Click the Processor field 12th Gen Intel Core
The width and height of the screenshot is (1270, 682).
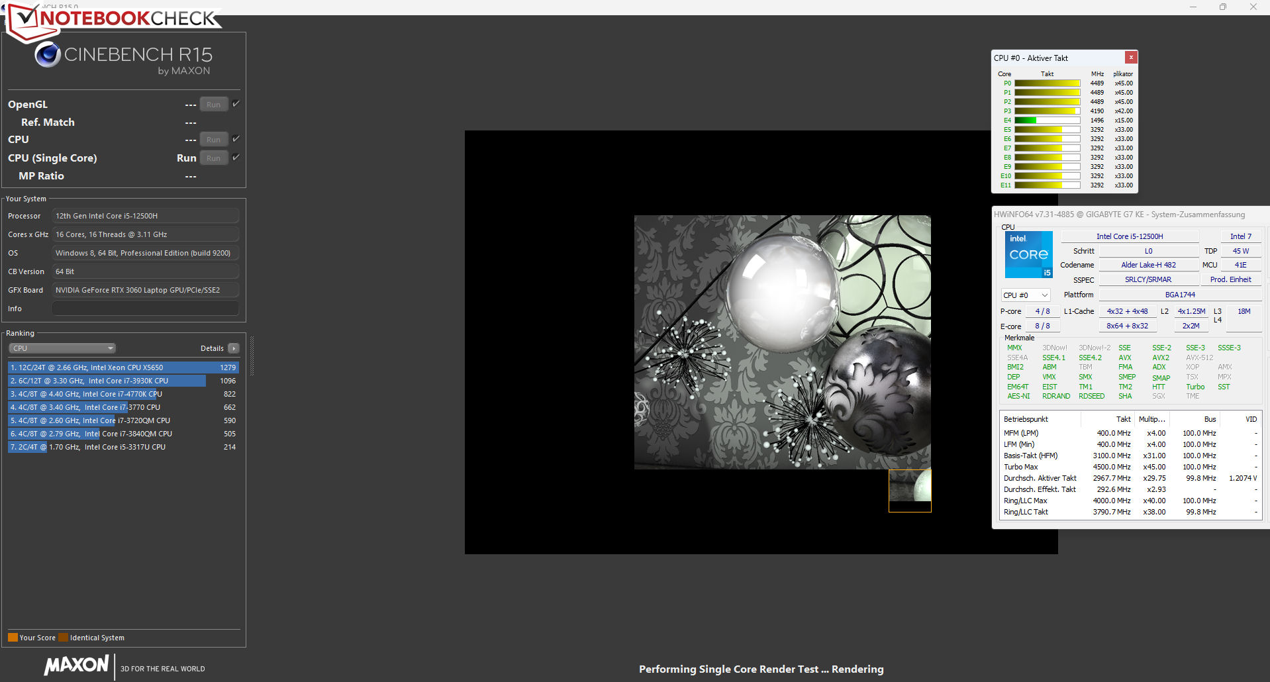click(146, 216)
